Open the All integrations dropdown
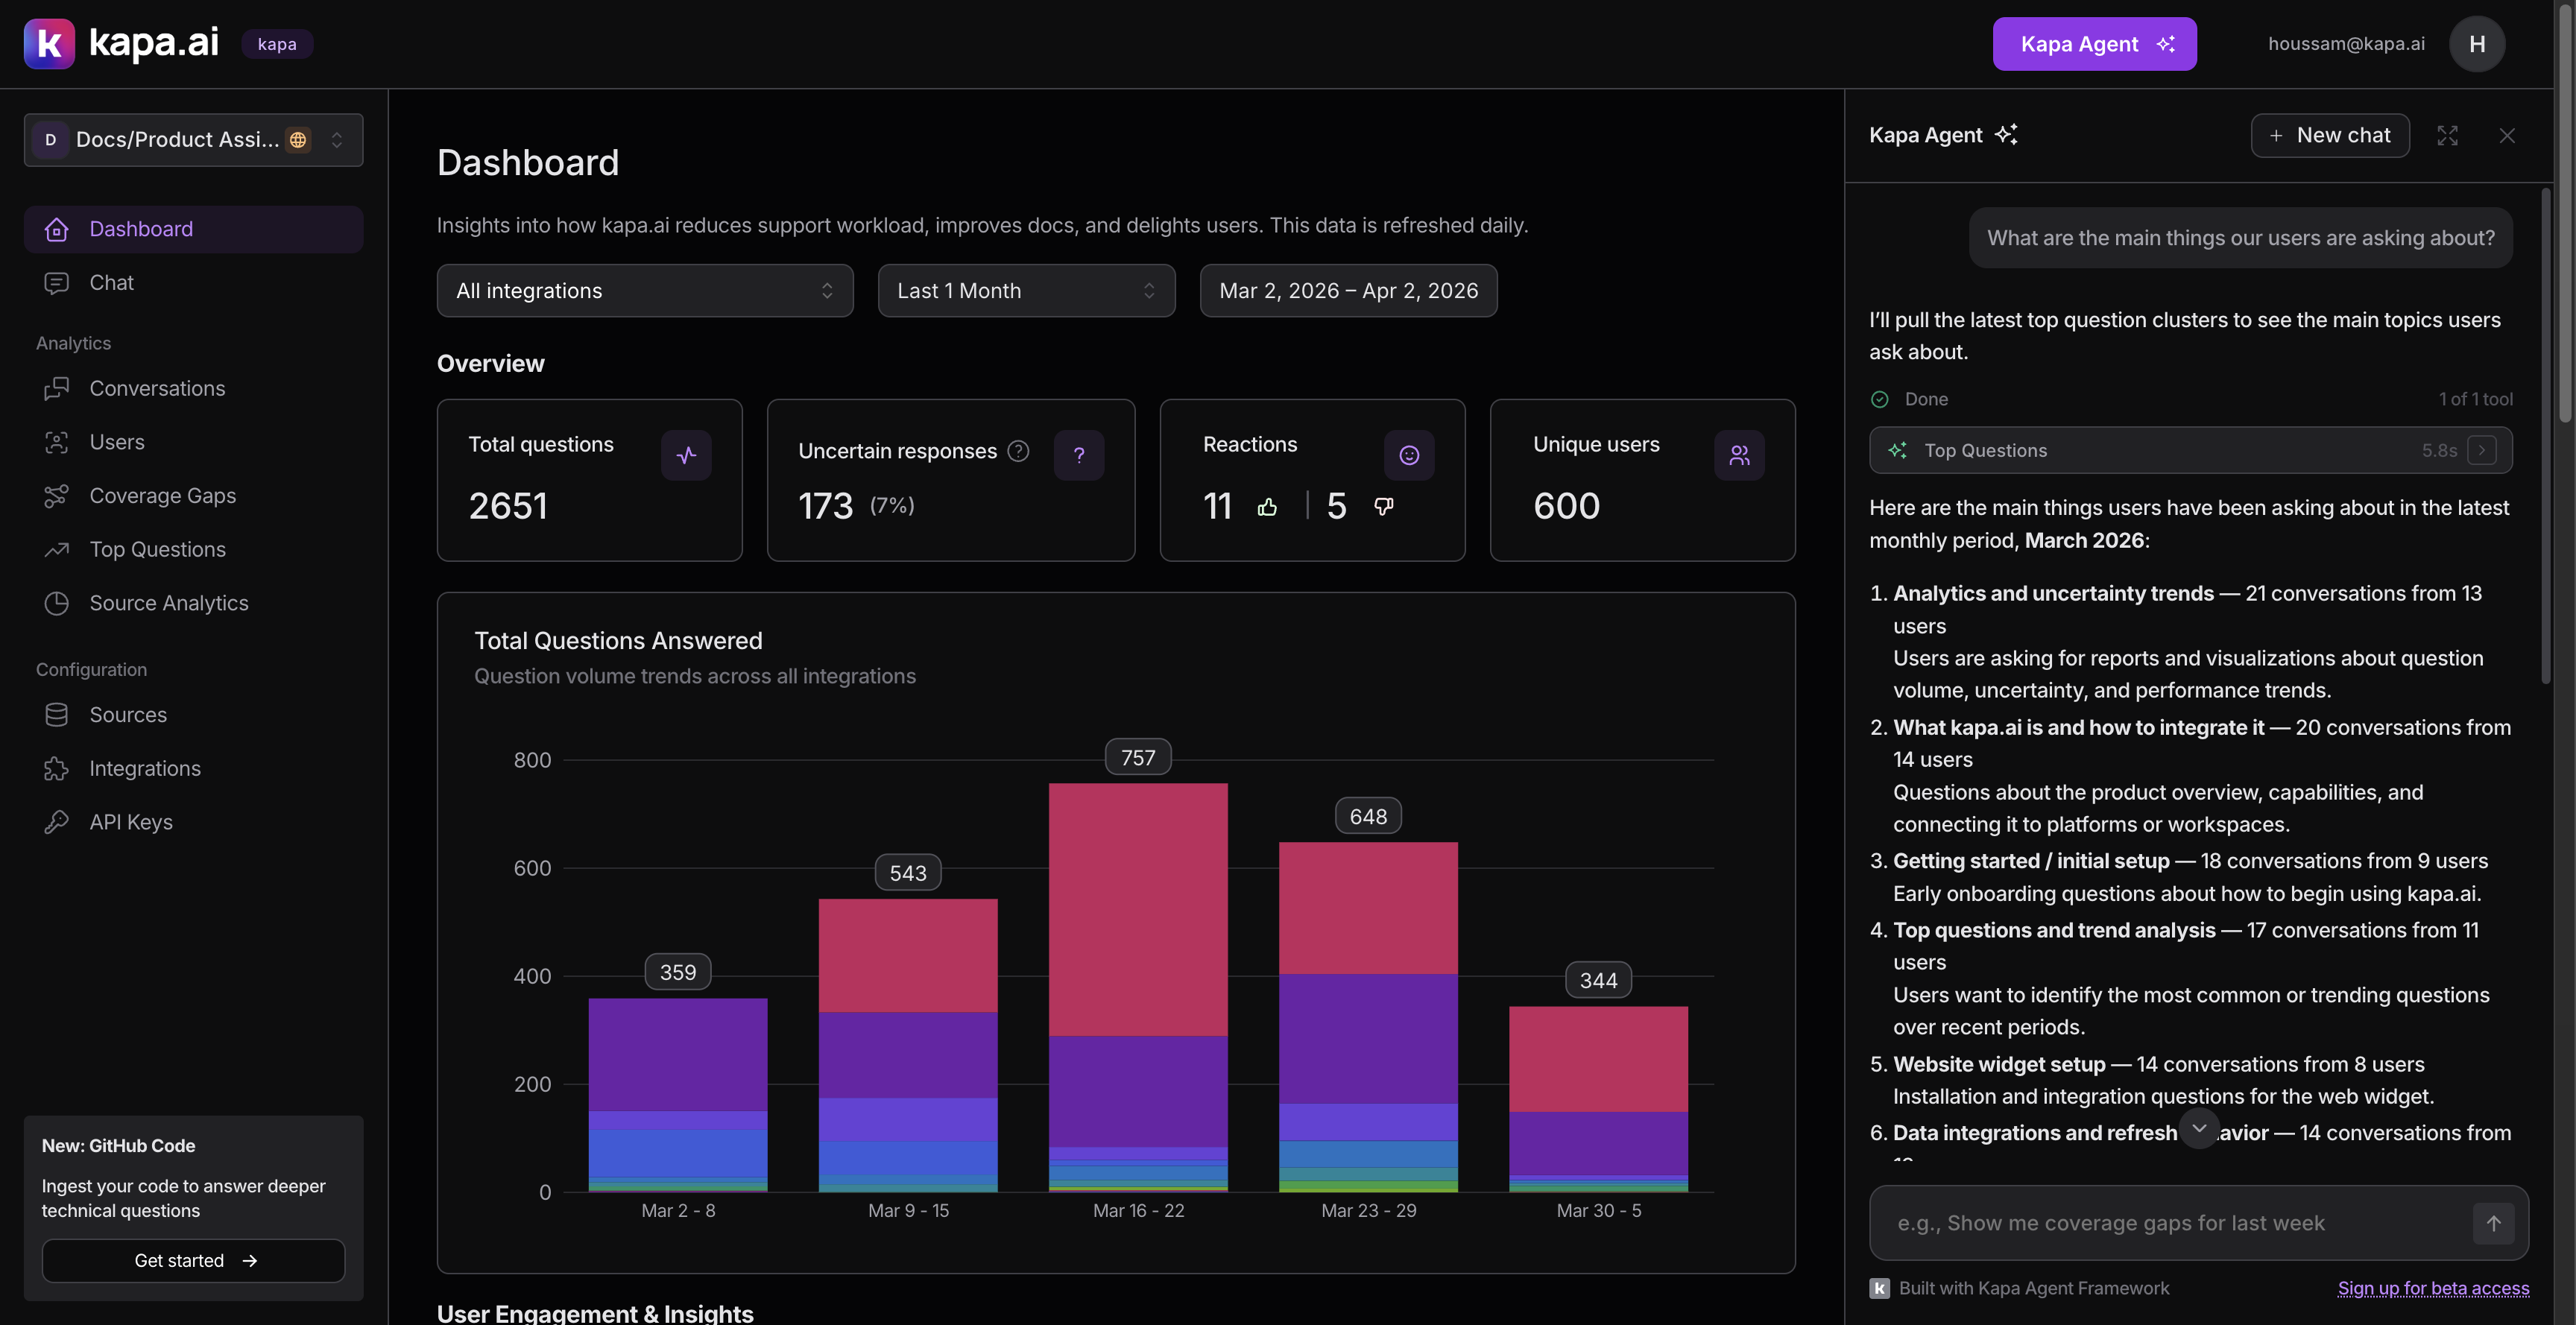 click(645, 291)
